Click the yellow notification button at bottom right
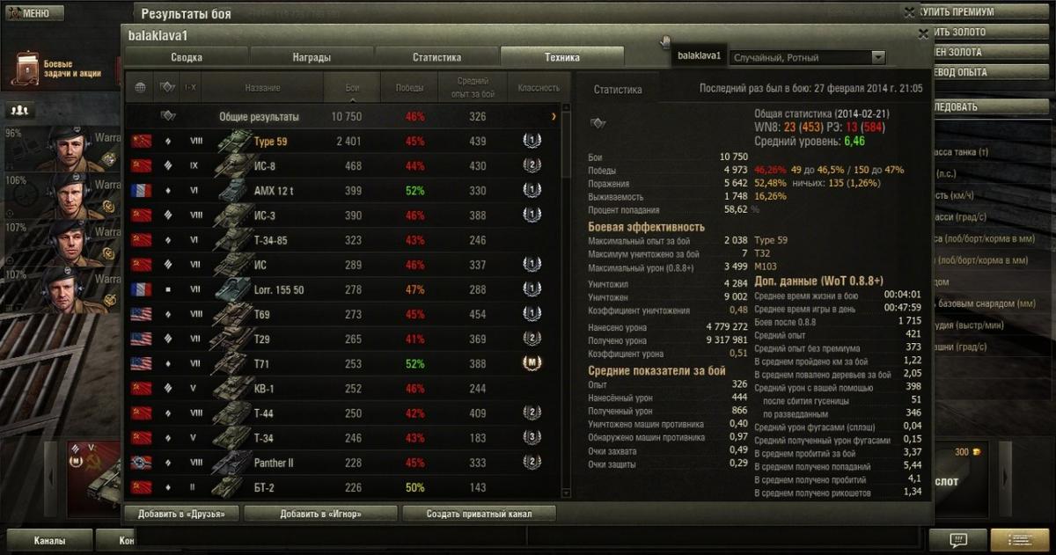 click(x=1020, y=539)
